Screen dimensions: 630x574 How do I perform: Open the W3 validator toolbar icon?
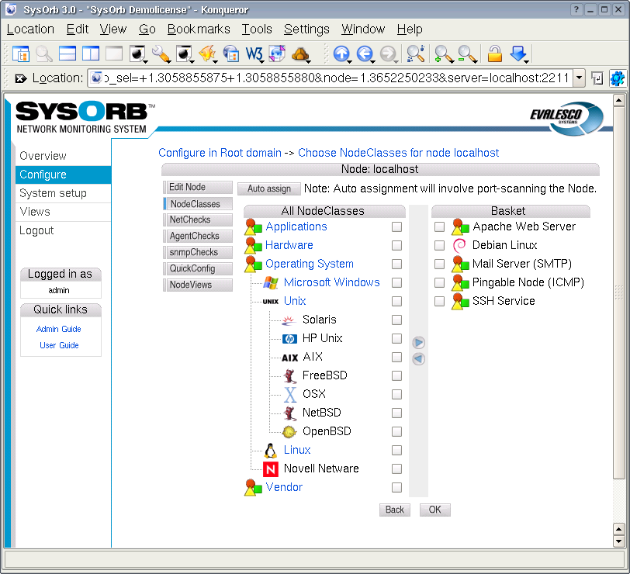[x=254, y=54]
